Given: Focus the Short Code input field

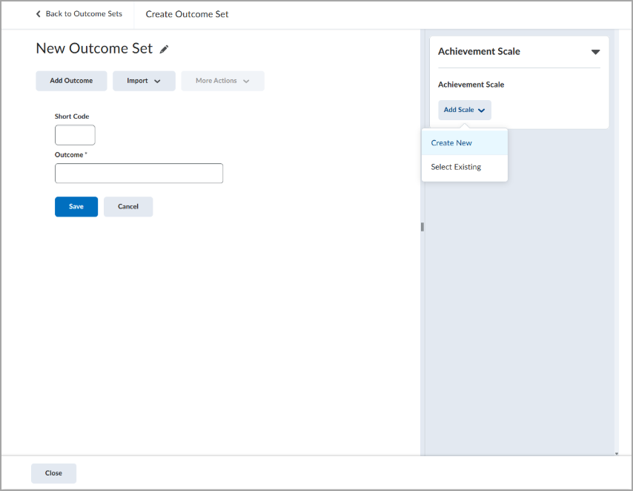Looking at the screenshot, I should pos(75,135).
